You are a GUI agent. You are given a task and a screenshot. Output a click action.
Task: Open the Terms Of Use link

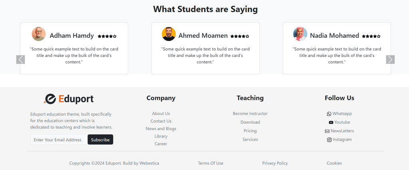210,163
